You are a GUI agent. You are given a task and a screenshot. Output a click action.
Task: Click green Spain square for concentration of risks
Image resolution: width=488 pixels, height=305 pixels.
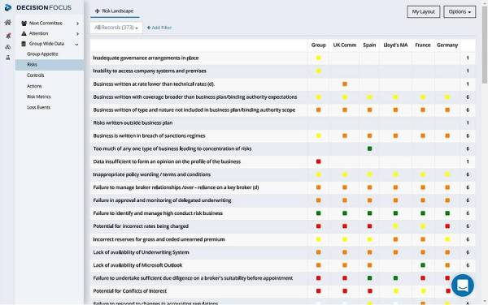(x=369, y=148)
